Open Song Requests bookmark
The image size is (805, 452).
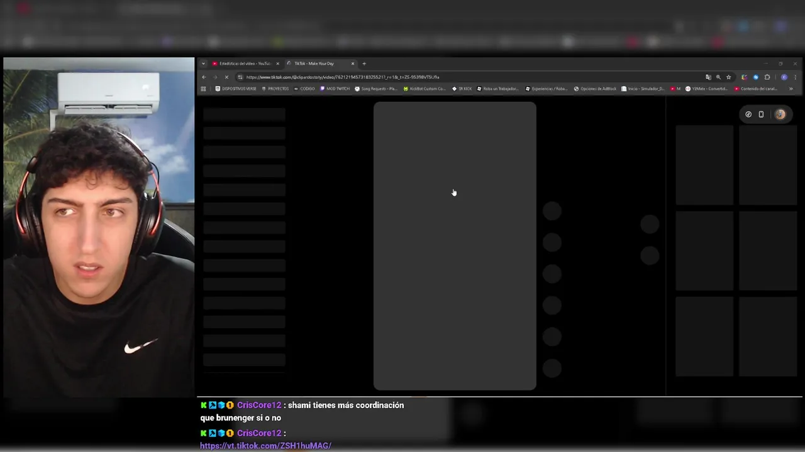tap(375, 89)
